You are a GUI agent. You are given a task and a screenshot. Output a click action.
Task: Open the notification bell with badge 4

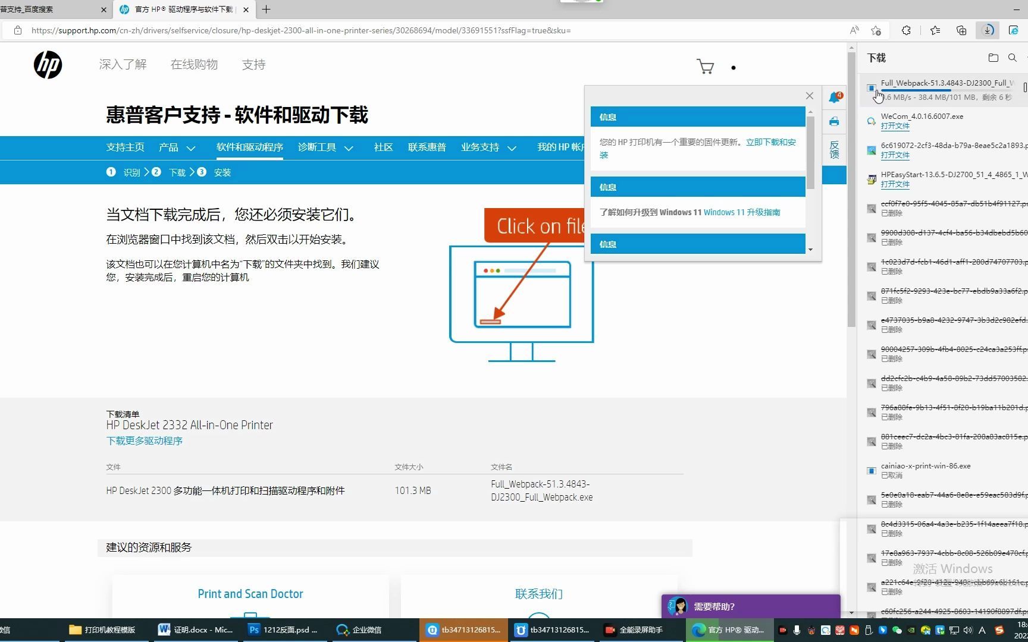click(835, 97)
